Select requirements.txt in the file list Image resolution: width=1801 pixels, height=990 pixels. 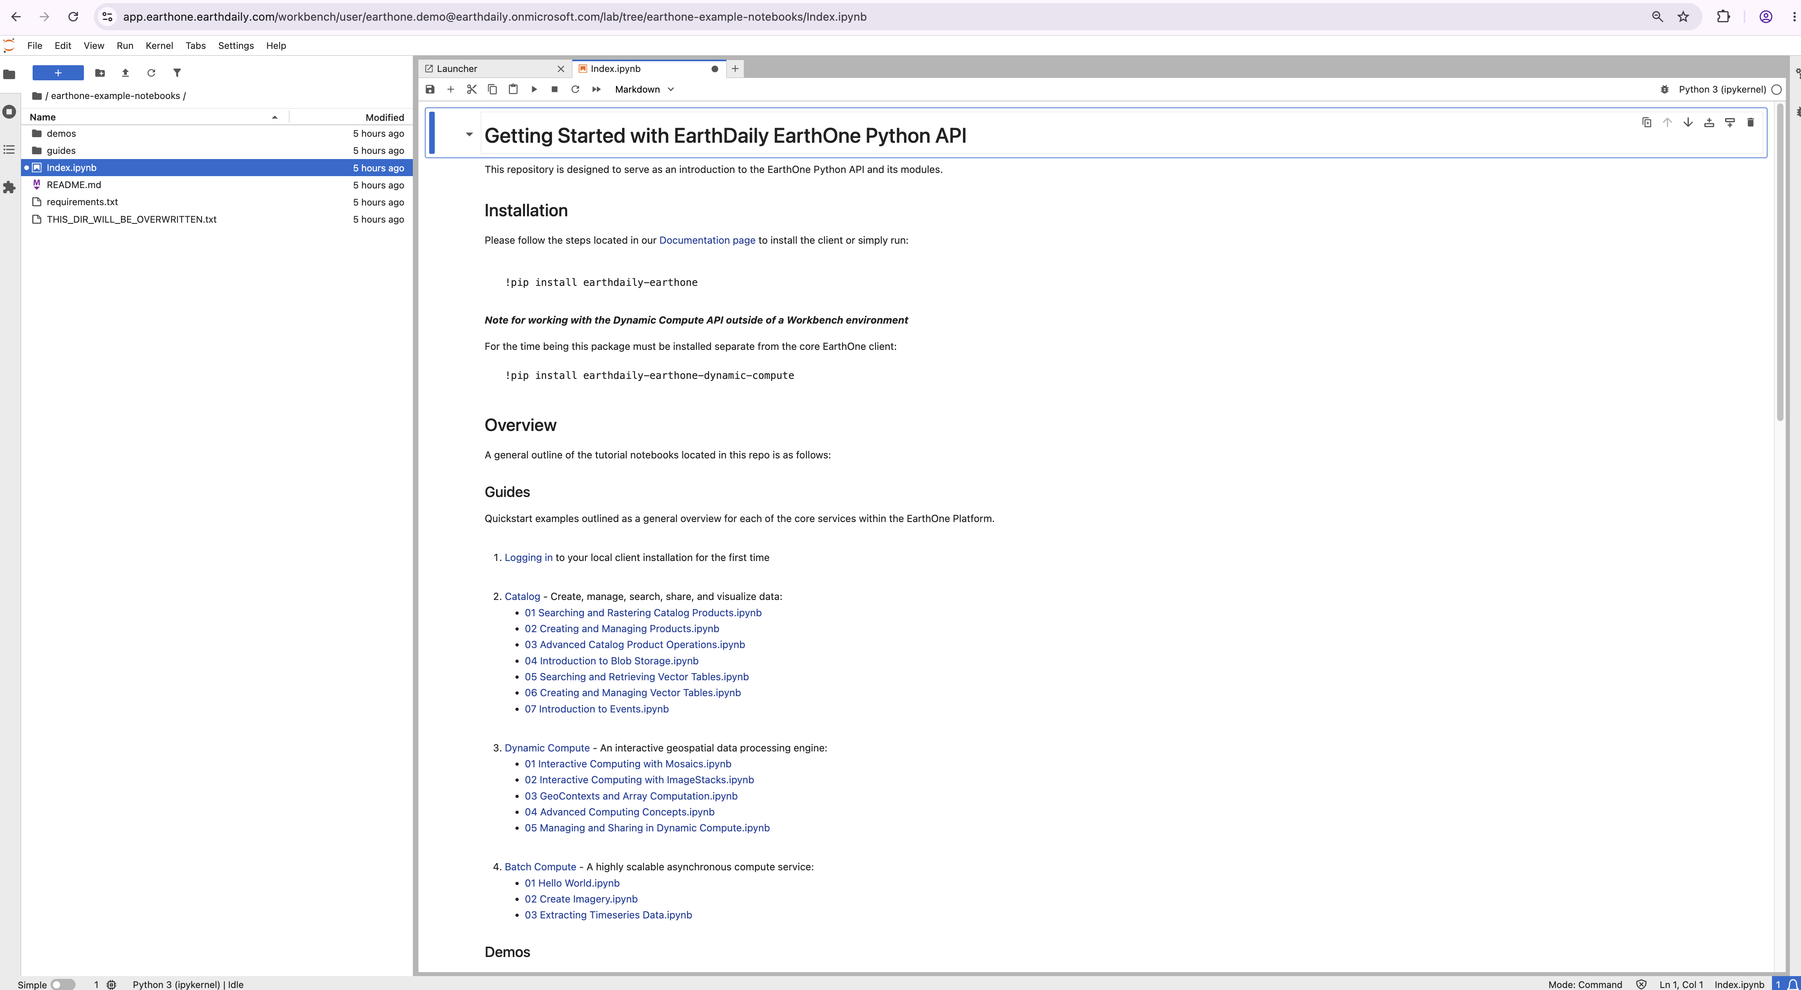[x=218, y=202]
